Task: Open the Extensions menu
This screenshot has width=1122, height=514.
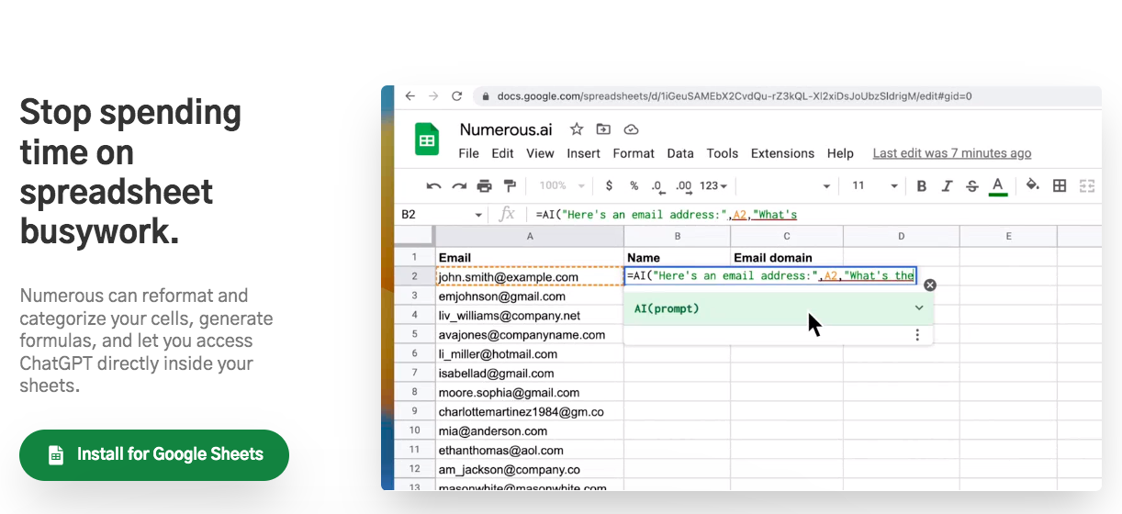Action: pos(782,153)
